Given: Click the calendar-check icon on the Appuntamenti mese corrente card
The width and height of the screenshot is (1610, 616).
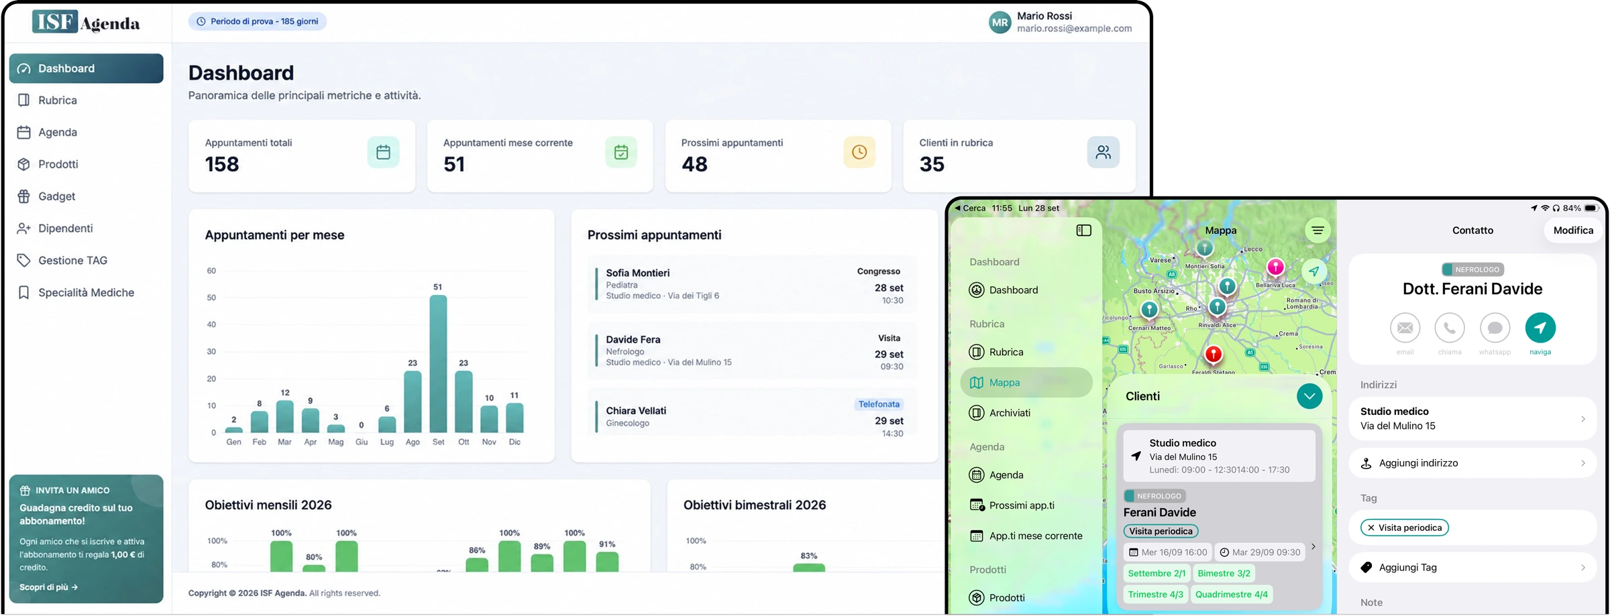Looking at the screenshot, I should click(621, 152).
